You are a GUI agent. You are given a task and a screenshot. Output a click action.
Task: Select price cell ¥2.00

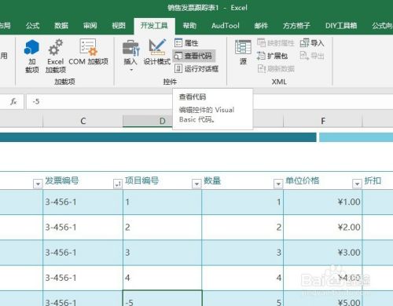click(323, 228)
